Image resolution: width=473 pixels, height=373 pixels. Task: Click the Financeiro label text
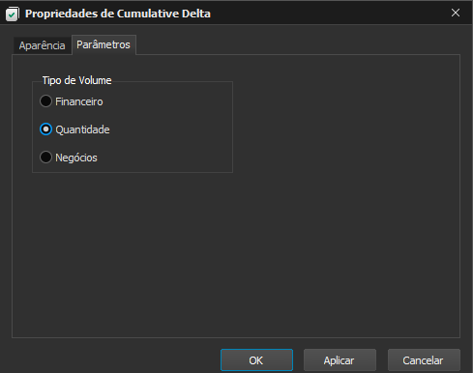[79, 101]
